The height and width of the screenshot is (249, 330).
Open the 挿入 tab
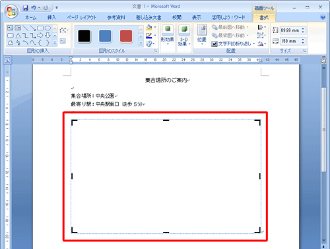coord(51,18)
